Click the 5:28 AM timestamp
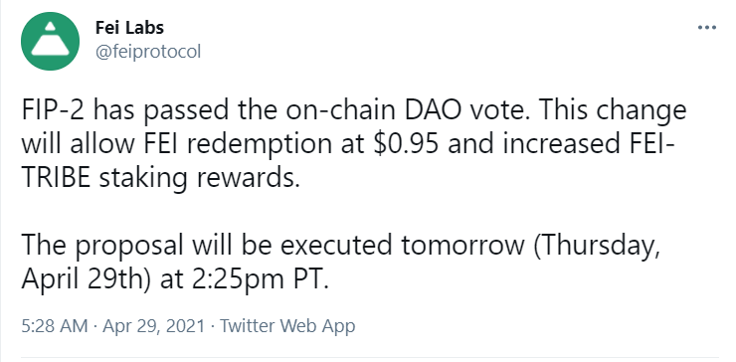The height and width of the screenshot is (362, 736). [55, 326]
